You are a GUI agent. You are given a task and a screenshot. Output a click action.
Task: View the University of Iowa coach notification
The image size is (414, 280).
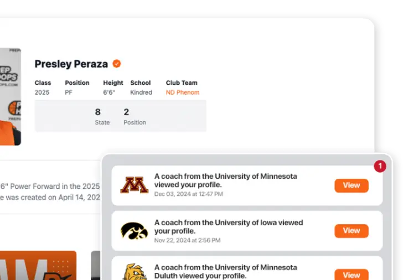point(351,231)
